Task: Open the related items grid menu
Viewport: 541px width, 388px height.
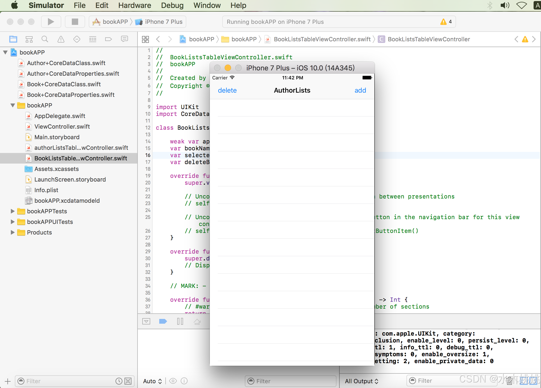Action: click(145, 39)
